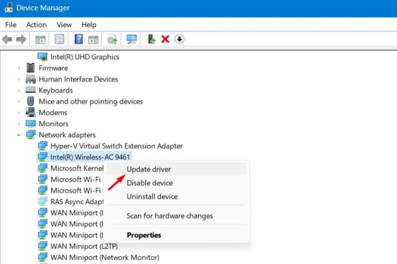Click the Modems category icon
This screenshot has height=264, width=397.
click(x=30, y=112)
